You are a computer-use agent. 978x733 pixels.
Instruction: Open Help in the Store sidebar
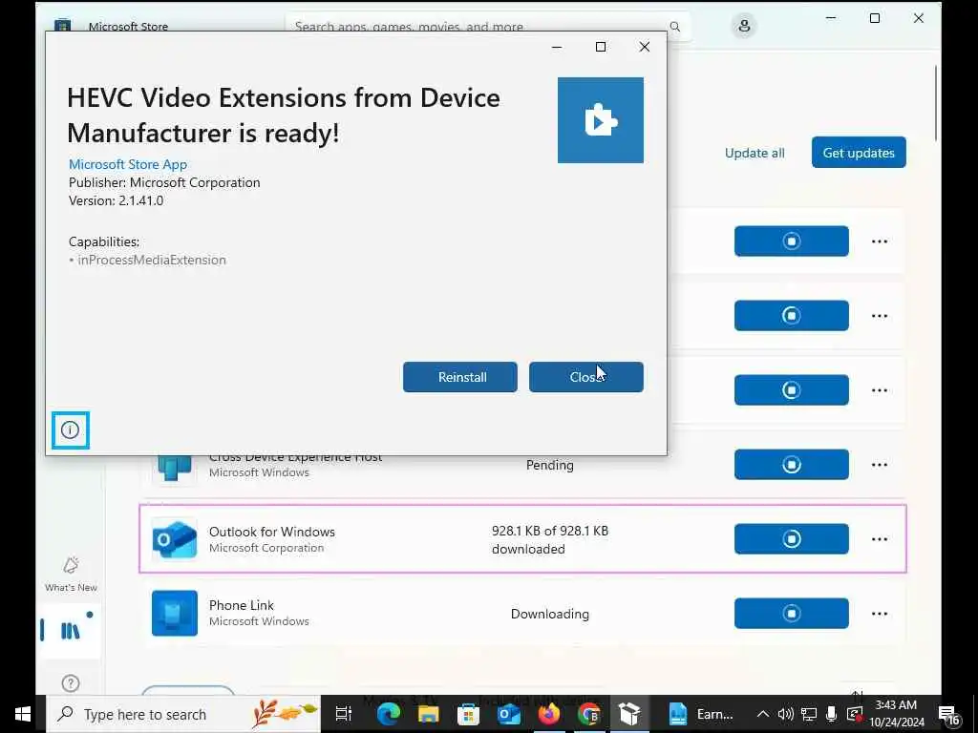71,683
